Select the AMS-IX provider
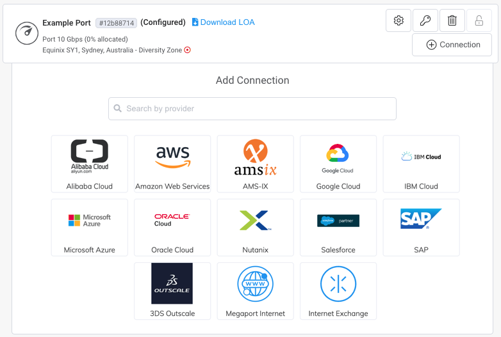 pyautogui.click(x=255, y=163)
